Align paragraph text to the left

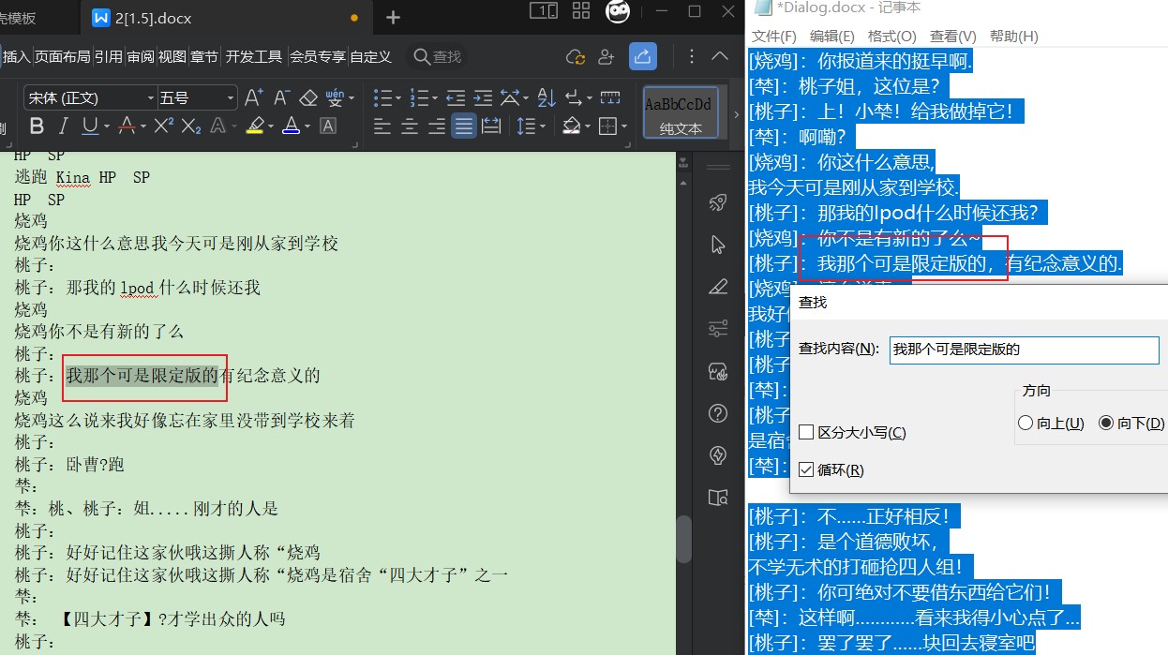(382, 126)
